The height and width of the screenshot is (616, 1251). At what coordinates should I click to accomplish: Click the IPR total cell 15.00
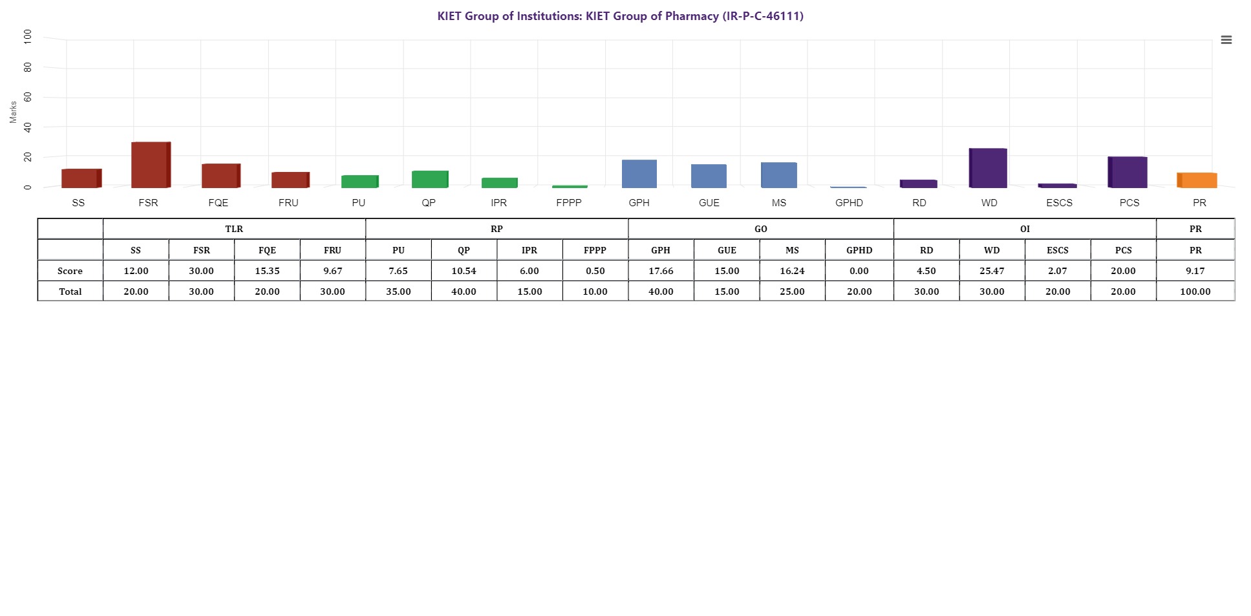click(x=529, y=292)
